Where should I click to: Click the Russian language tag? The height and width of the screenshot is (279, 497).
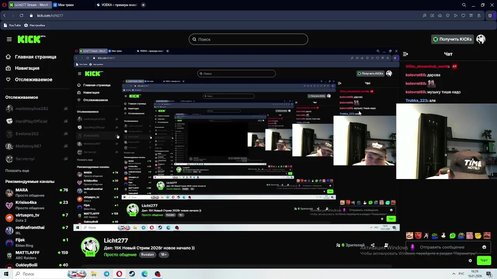pyautogui.click(x=148, y=255)
